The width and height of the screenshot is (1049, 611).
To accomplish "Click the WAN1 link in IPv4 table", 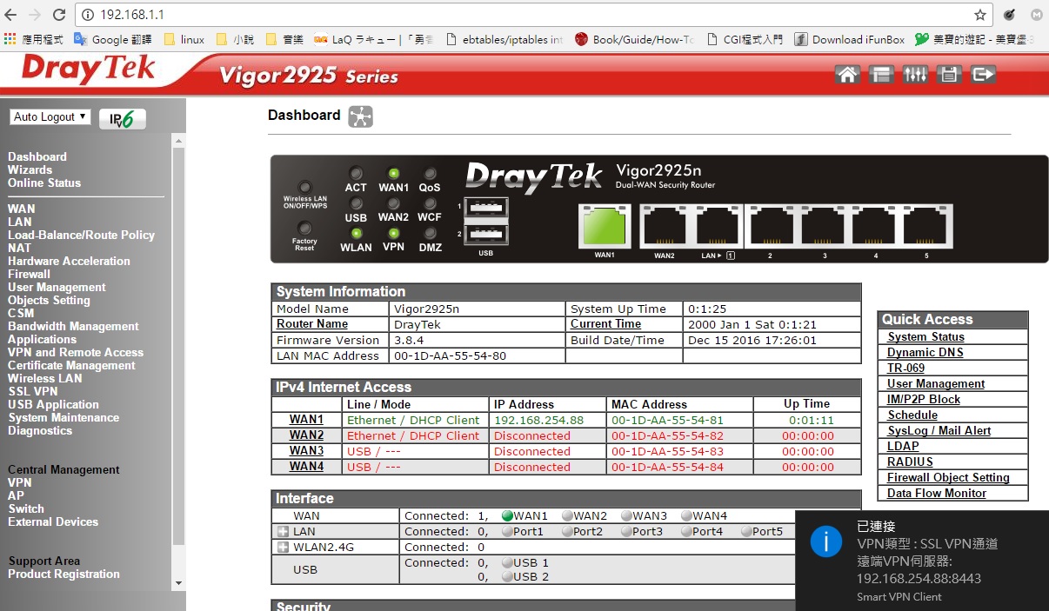I will point(306,420).
